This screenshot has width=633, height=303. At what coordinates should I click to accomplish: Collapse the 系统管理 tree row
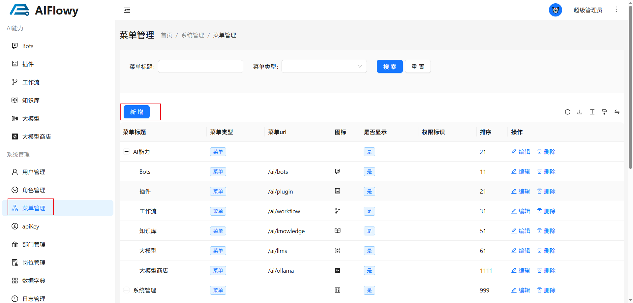tap(126, 290)
